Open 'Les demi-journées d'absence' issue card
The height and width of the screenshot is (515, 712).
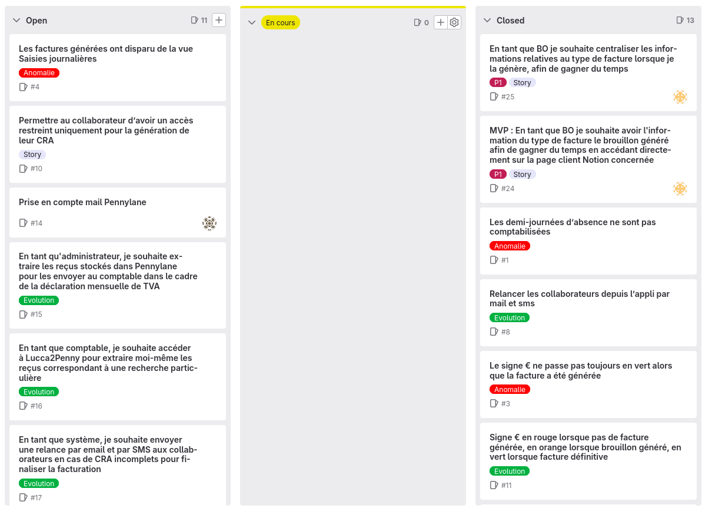tap(572, 227)
